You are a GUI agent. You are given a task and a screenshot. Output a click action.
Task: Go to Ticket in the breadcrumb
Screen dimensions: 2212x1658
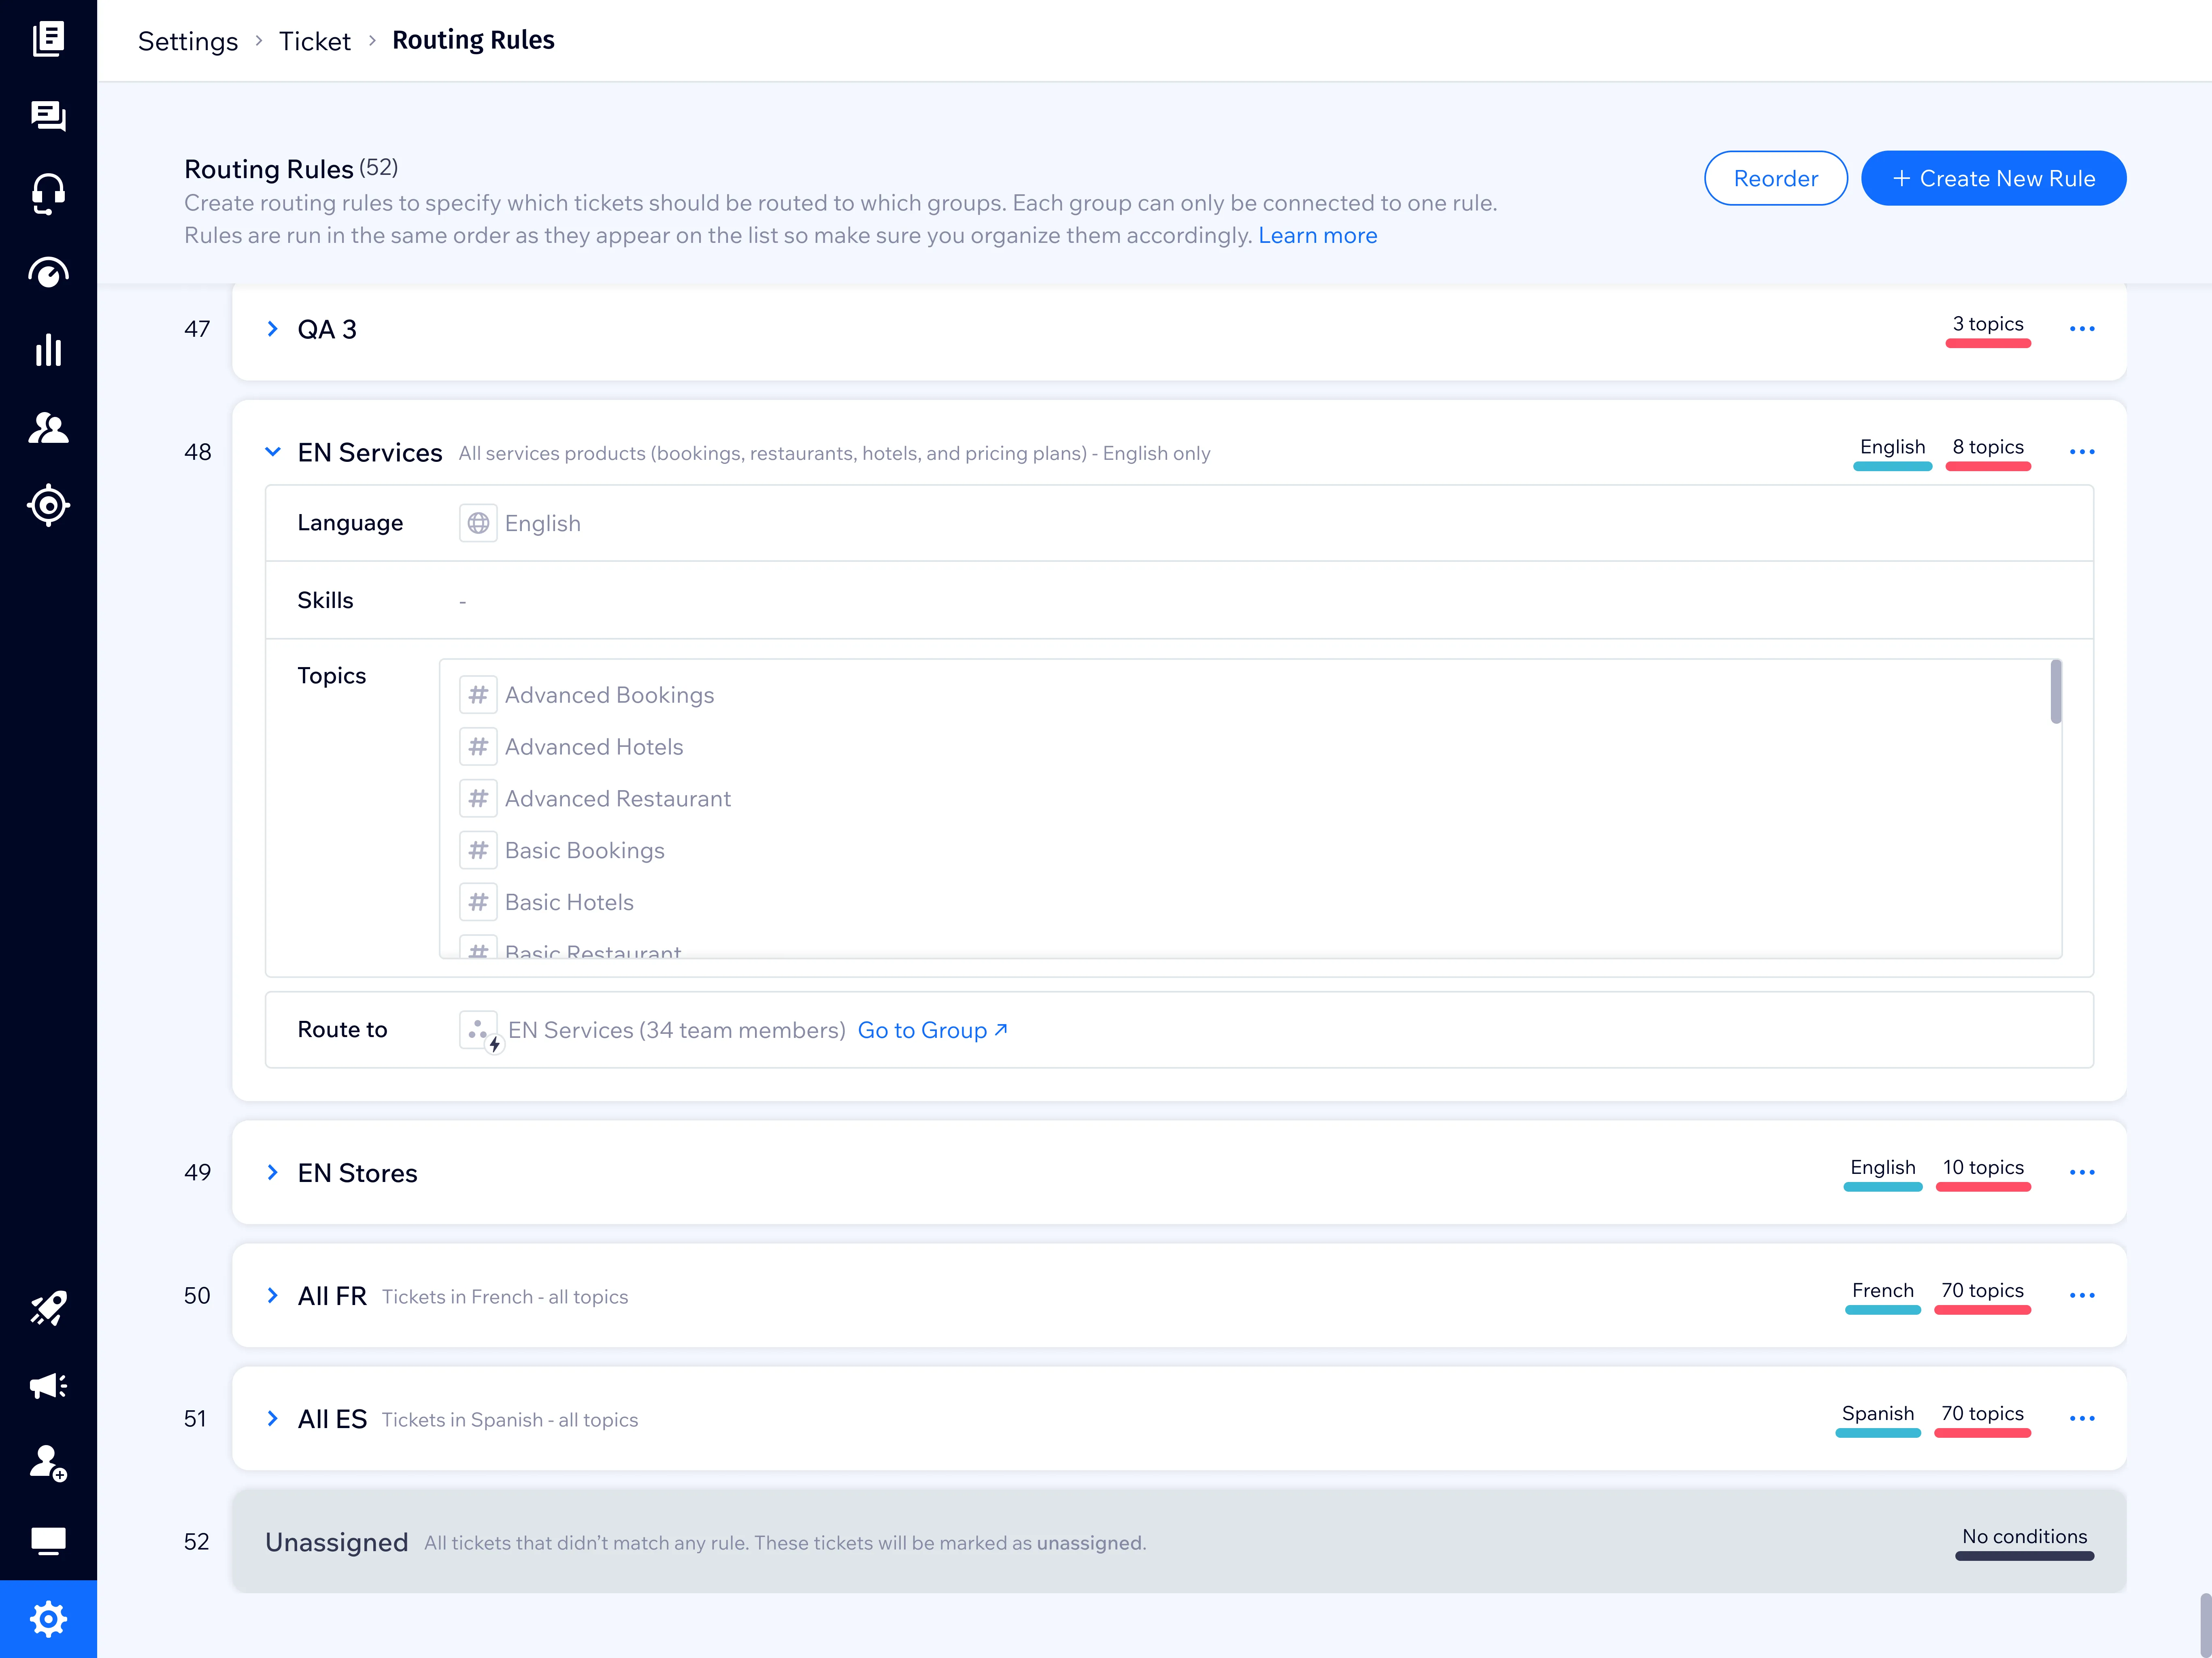point(314,41)
